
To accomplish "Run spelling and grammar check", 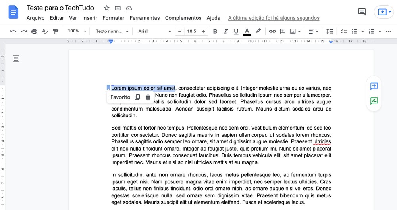I will pyautogui.click(x=45, y=31).
